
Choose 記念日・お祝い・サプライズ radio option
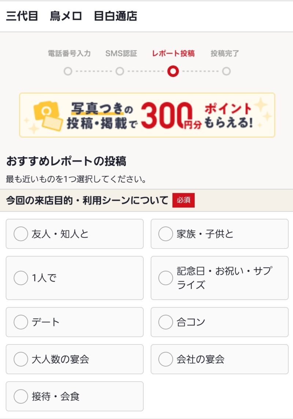pyautogui.click(x=166, y=278)
